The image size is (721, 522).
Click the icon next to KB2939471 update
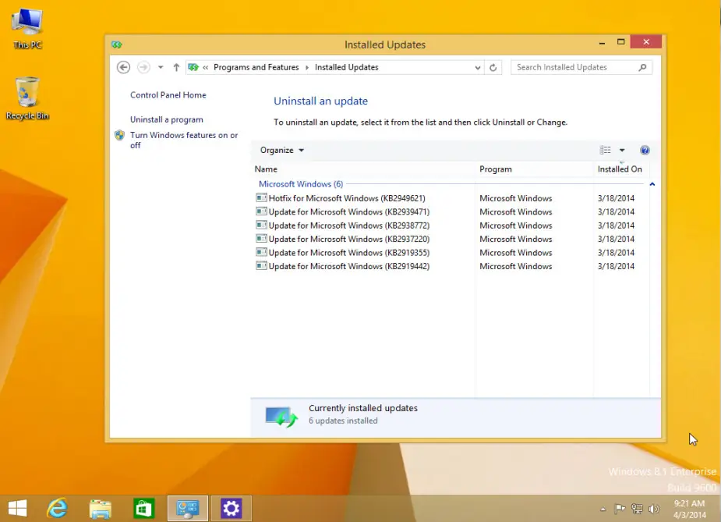(261, 211)
